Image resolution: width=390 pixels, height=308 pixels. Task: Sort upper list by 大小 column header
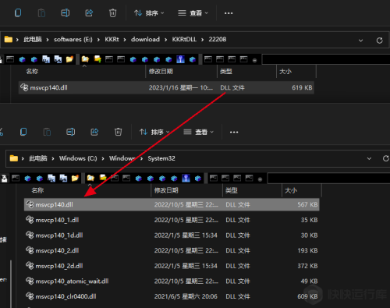click(x=296, y=72)
